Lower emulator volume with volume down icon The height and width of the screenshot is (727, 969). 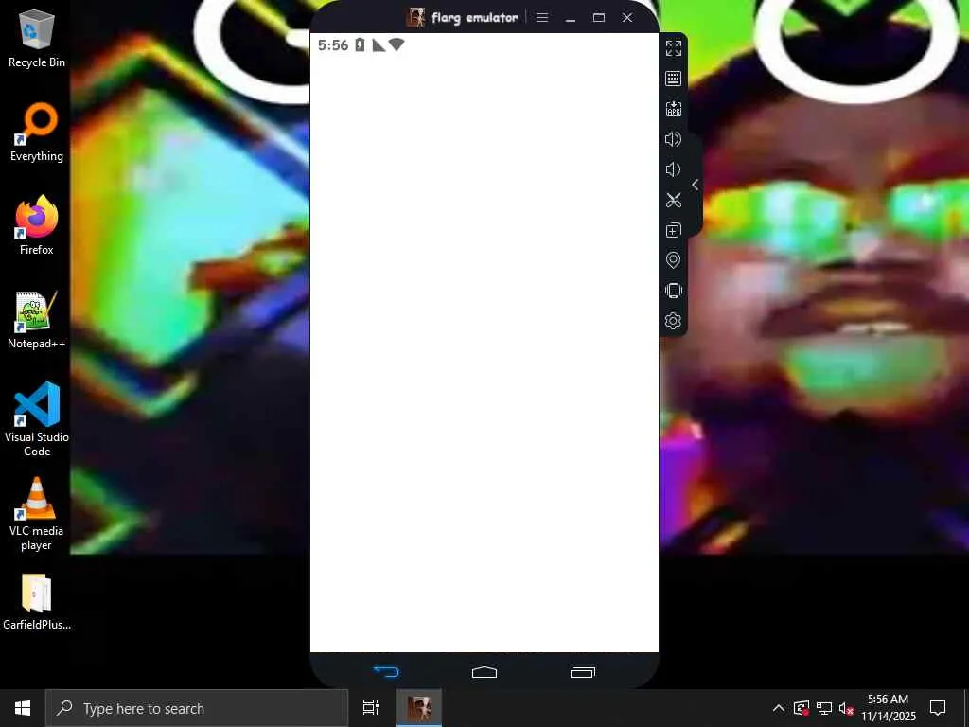(x=673, y=169)
